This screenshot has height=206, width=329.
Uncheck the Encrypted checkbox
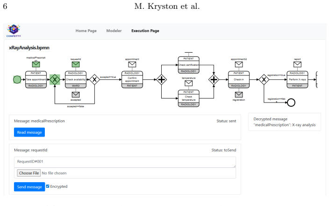48,186
